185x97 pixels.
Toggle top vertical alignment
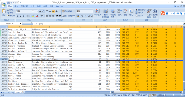[47, 11]
